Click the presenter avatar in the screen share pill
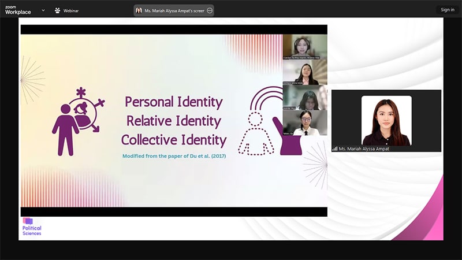Screen dimensions: 462x260 click(139, 10)
